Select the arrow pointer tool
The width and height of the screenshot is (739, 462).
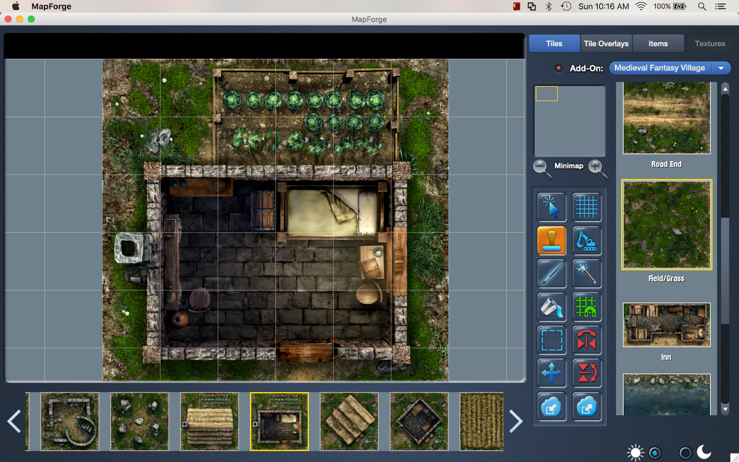[551, 207]
